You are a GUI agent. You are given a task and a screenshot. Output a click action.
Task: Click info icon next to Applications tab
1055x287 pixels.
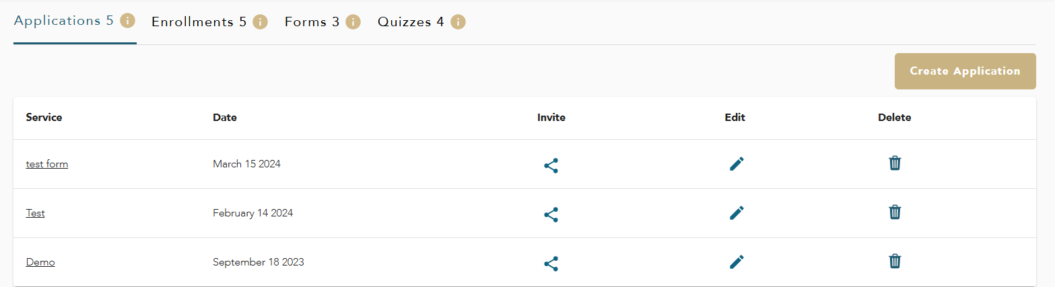tap(128, 21)
